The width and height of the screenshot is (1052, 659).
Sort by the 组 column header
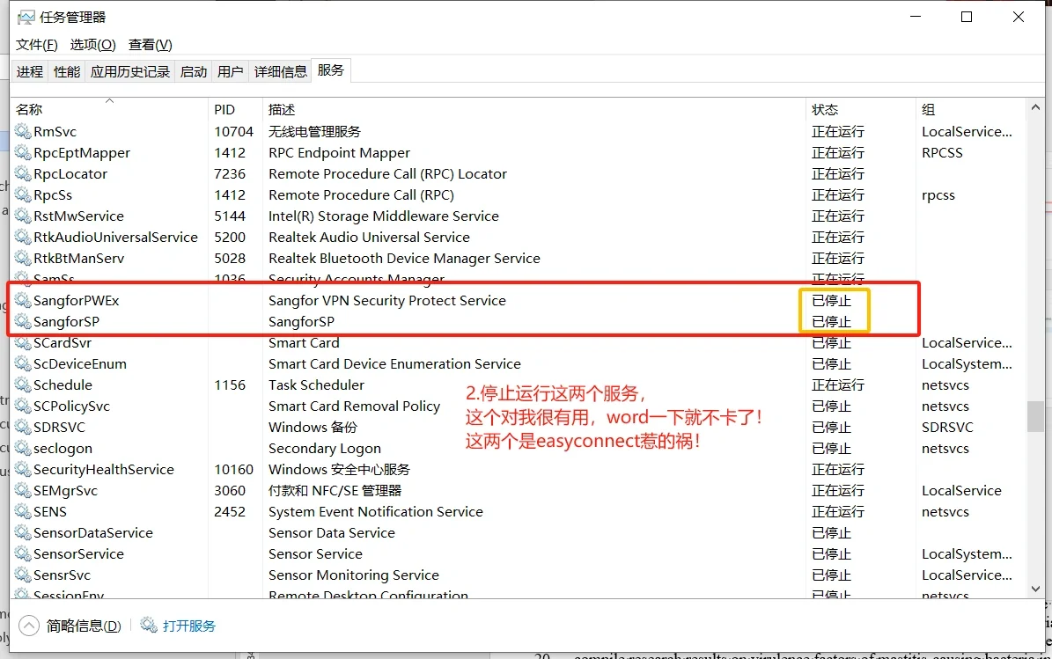click(x=971, y=109)
